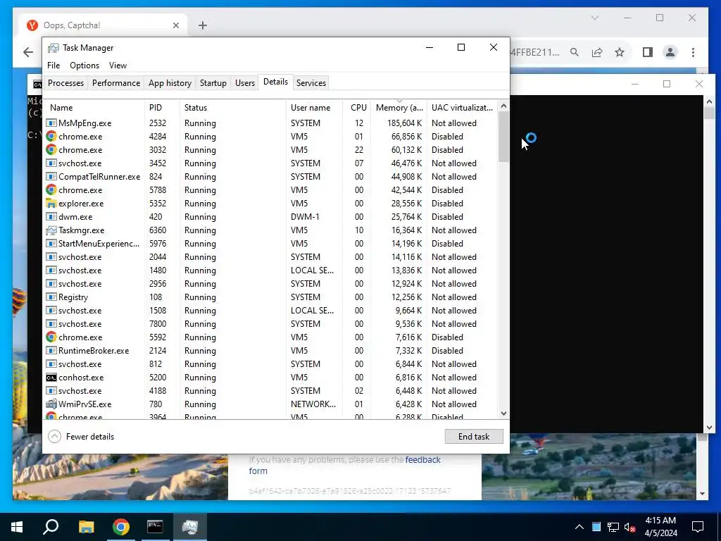Image resolution: width=721 pixels, height=541 pixels.
Task: Click the process list scrollbar thumb
Action: 503,137
